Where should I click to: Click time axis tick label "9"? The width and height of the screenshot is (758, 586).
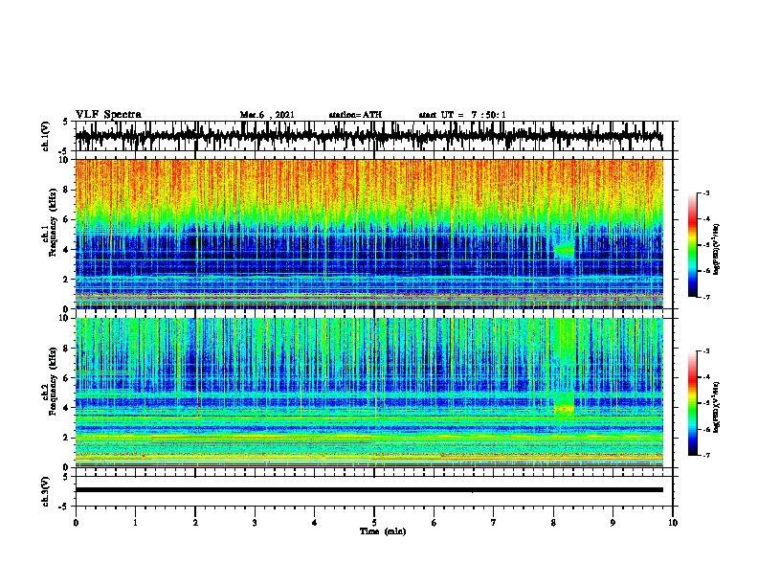[x=613, y=523]
